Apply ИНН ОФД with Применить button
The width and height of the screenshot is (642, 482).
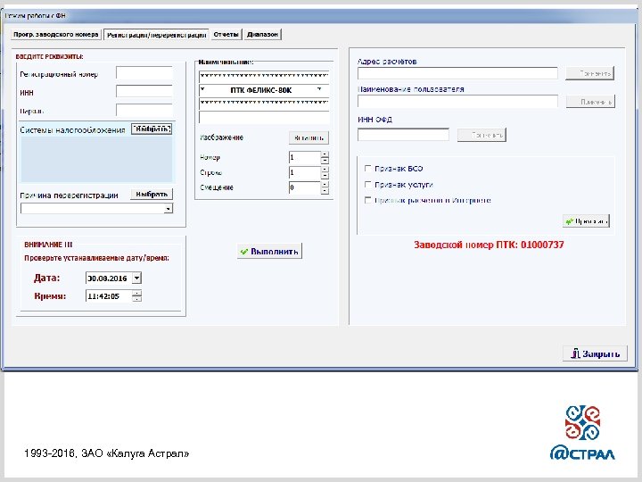pyautogui.click(x=481, y=135)
